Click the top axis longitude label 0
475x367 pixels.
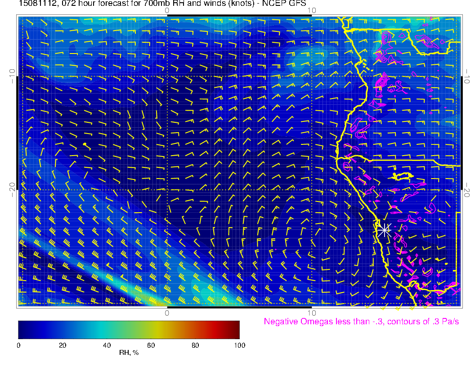pyautogui.click(x=167, y=10)
